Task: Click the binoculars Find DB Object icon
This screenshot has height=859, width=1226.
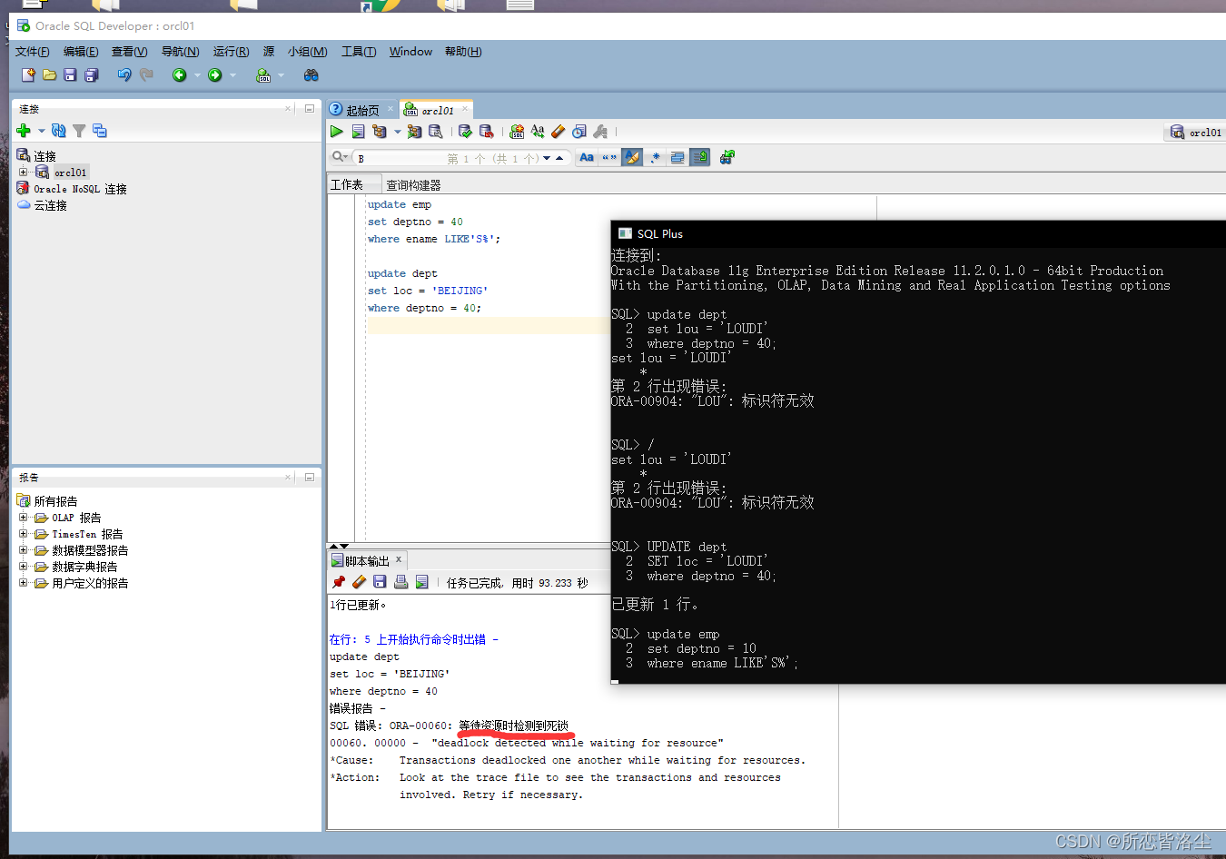Action: point(311,74)
